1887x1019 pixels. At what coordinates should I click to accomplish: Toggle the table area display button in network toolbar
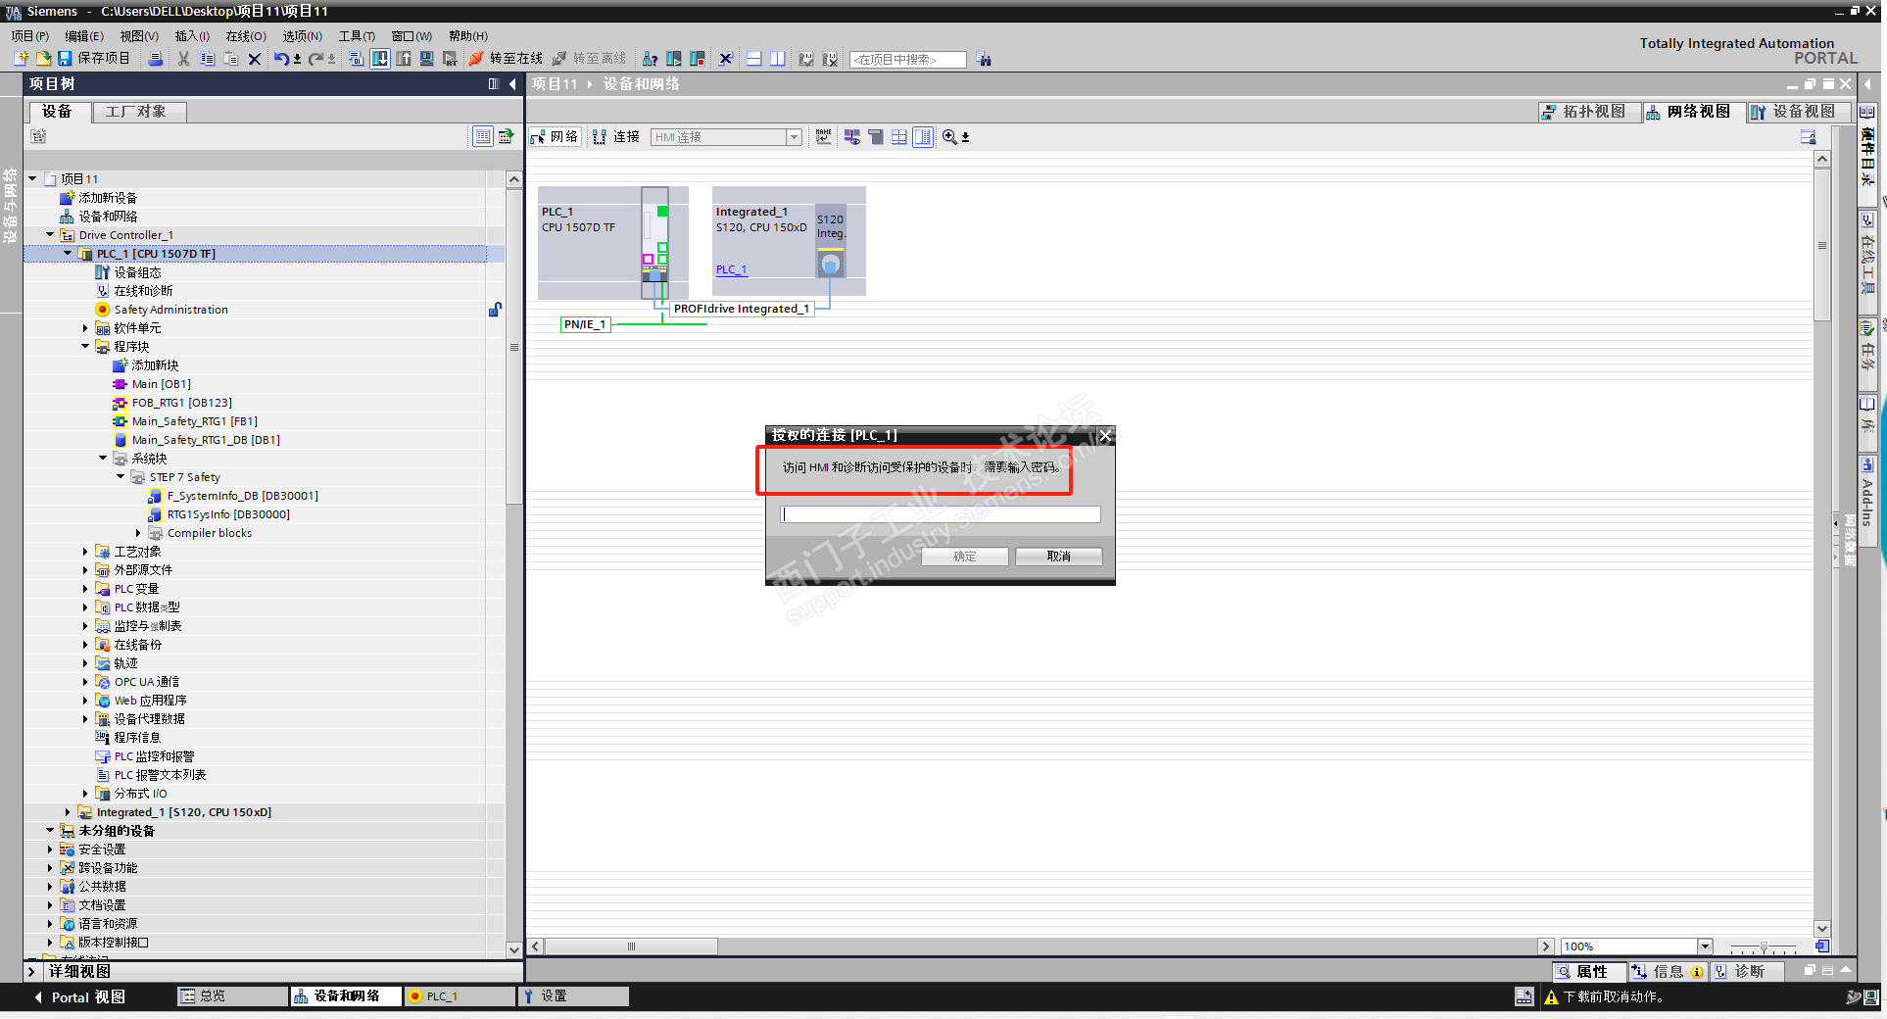[923, 137]
